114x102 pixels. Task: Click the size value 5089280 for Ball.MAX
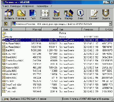(36, 50)
